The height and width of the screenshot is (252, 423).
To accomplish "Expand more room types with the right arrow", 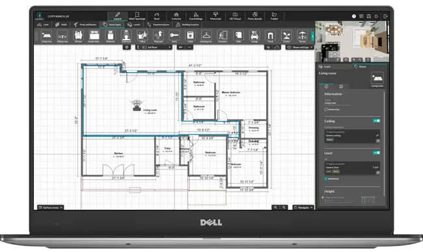I will pos(313,36).
